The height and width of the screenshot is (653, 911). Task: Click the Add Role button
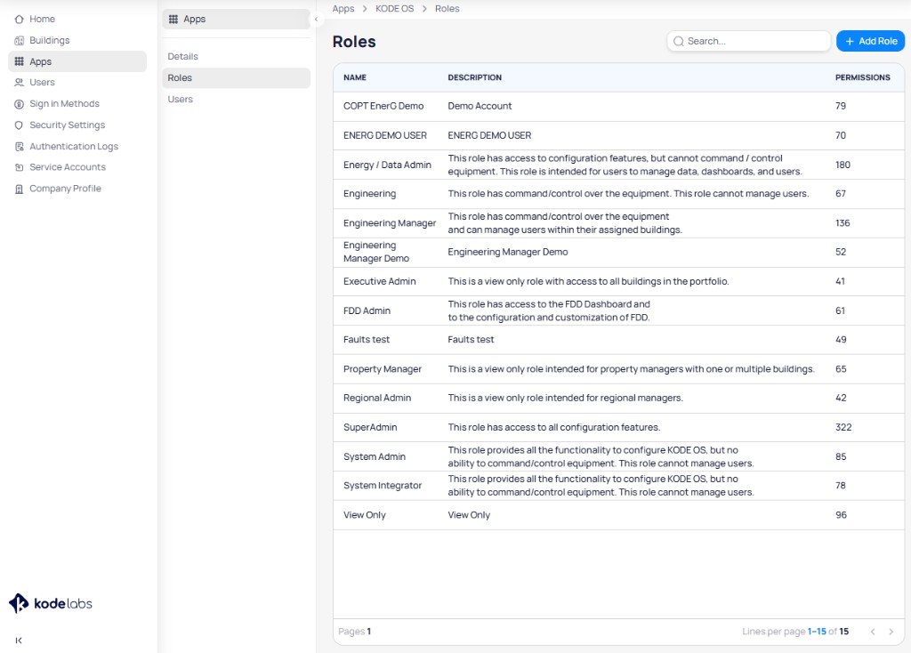coord(870,41)
